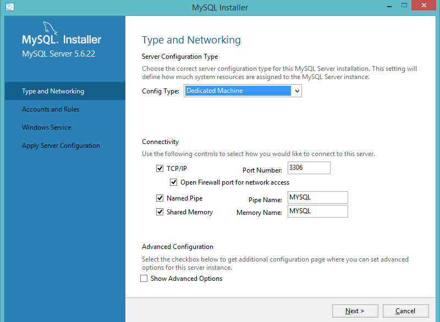Uncheck Open Firewall port for network access

tap(173, 182)
